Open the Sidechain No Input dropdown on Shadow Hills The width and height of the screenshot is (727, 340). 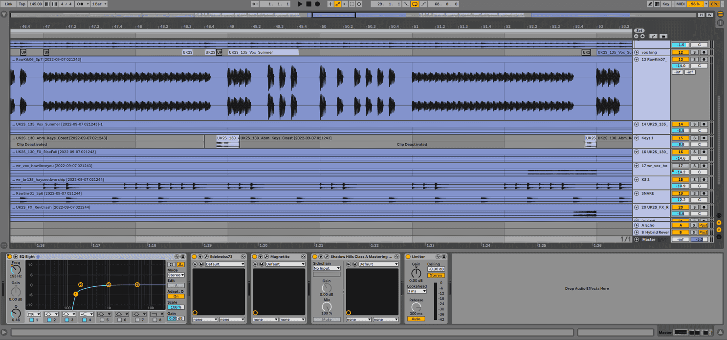pos(326,268)
